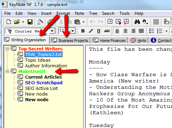Open the Format menu
This screenshot has width=172, height=128.
[63, 13]
